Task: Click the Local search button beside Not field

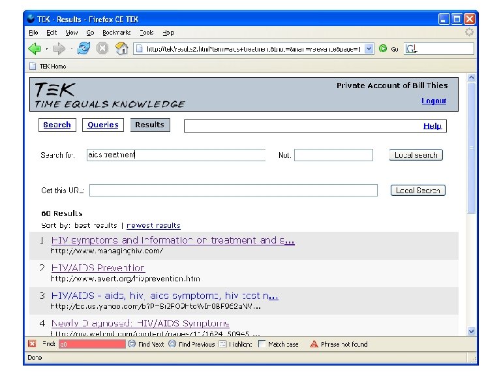Action: (416, 155)
